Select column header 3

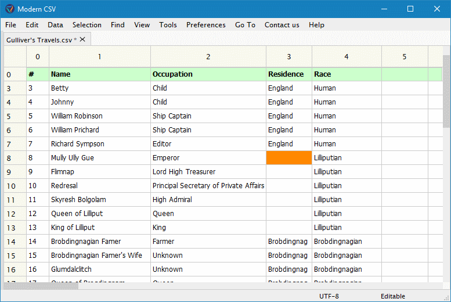point(289,57)
